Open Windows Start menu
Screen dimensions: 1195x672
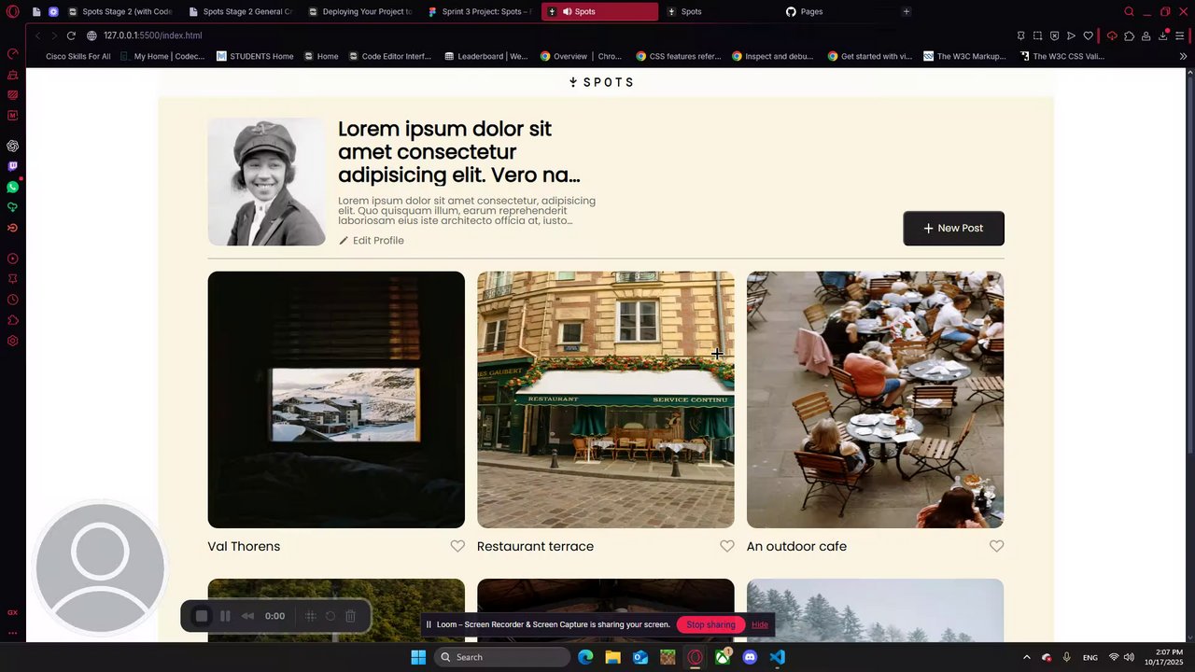tap(418, 657)
